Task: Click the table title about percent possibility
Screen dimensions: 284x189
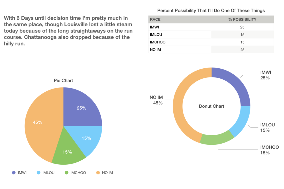Action: [x=211, y=11]
